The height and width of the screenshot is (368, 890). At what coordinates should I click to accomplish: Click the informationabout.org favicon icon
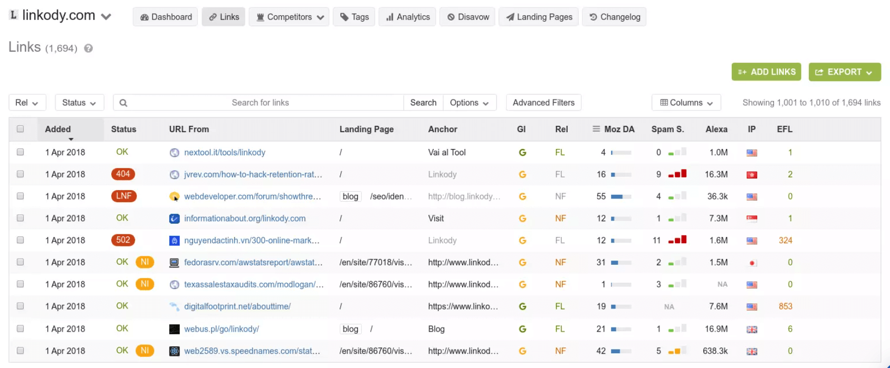(175, 218)
